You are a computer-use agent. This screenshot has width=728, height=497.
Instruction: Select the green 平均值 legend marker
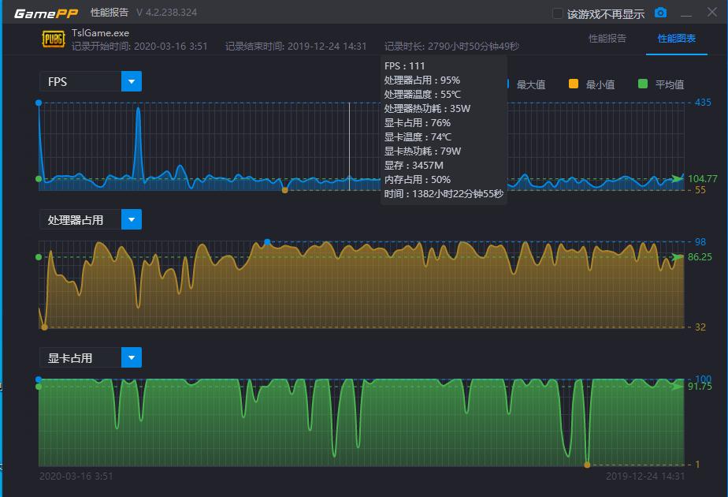click(x=642, y=84)
